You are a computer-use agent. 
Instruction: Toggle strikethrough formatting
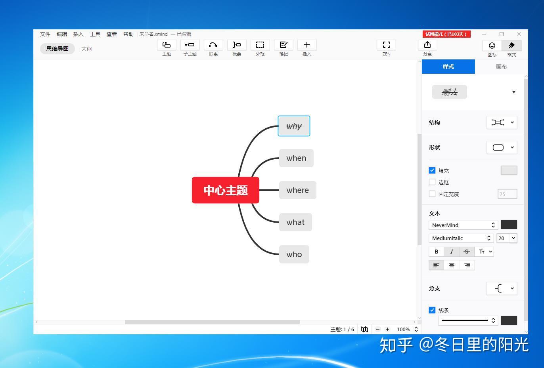coord(467,252)
